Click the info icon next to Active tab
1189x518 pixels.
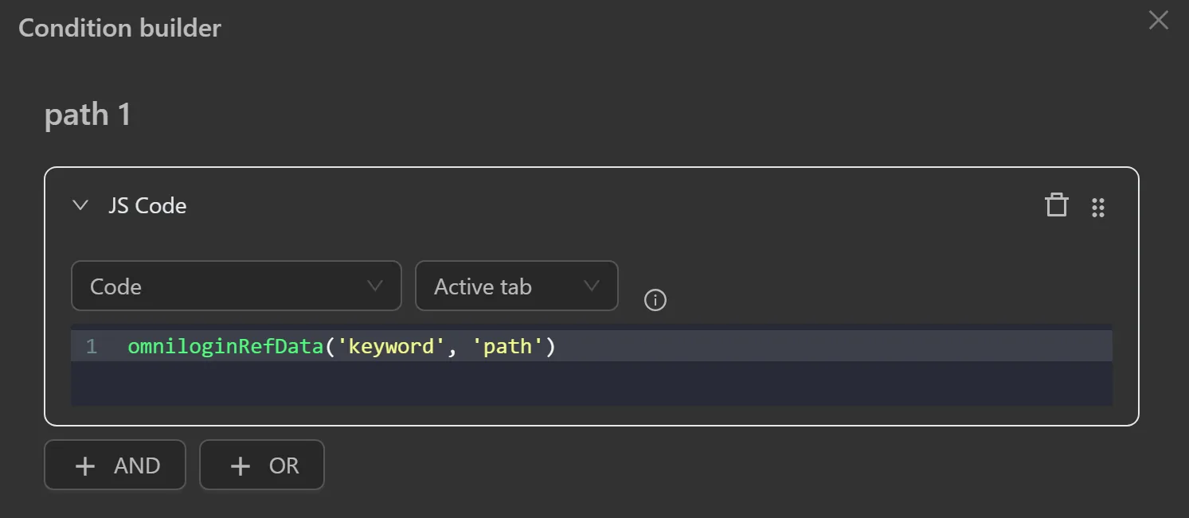[x=655, y=300]
